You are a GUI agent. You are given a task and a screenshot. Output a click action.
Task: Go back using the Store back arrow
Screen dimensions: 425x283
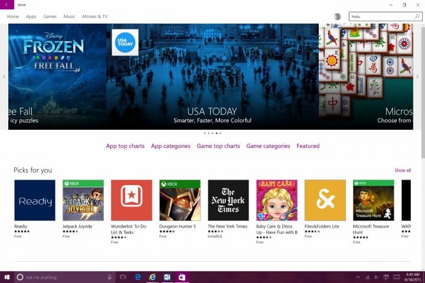pyautogui.click(x=6, y=5)
